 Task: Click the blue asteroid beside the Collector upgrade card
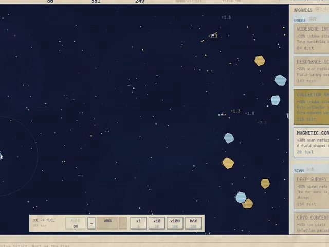pos(276,100)
